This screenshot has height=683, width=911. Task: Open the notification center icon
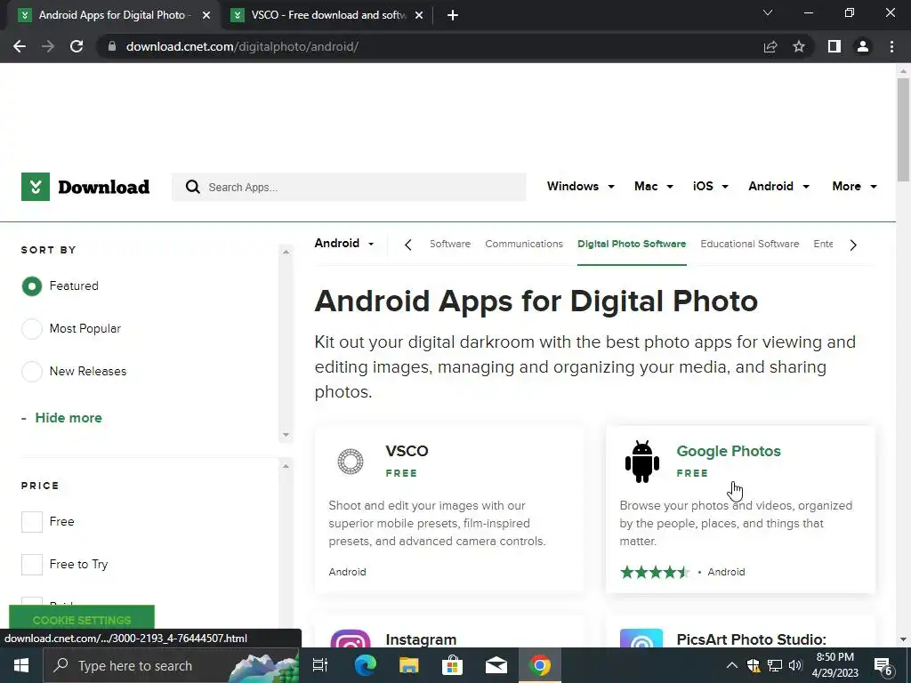pos(883,667)
